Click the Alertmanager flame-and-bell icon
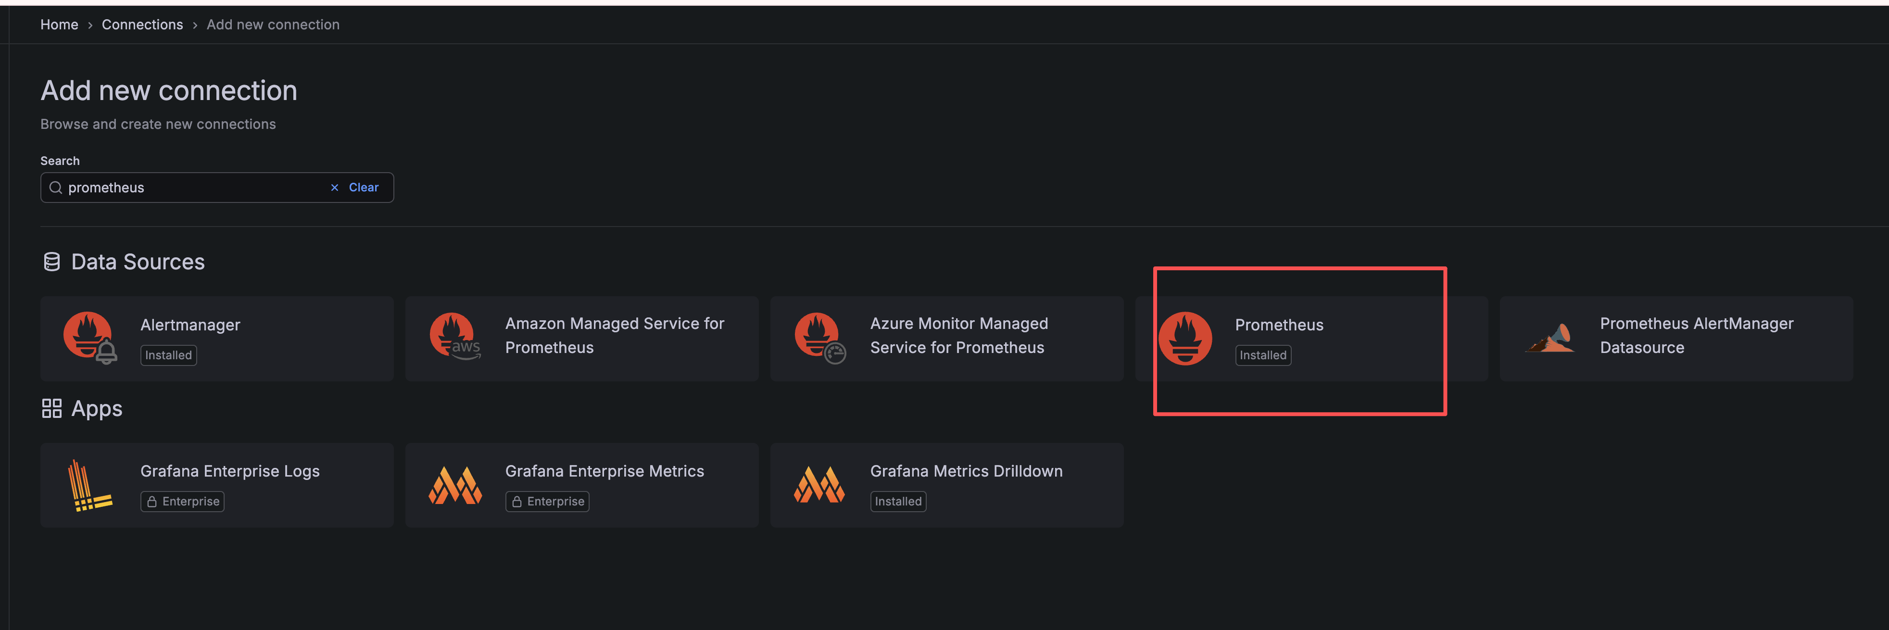This screenshot has height=630, width=1889. (x=89, y=338)
